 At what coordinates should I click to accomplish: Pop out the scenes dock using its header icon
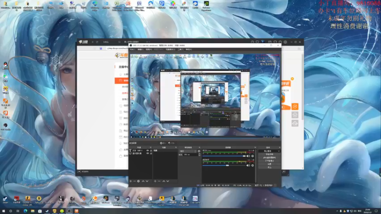(176, 147)
